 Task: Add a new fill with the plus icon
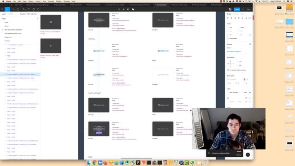[x=250, y=98]
